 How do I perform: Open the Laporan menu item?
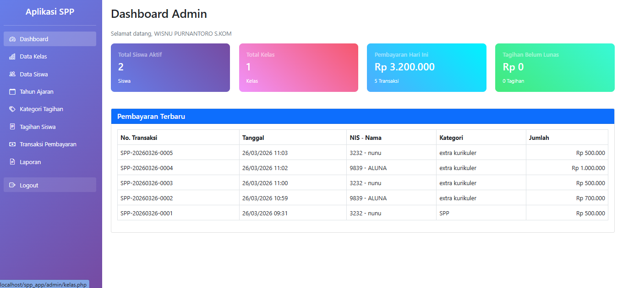click(x=50, y=162)
